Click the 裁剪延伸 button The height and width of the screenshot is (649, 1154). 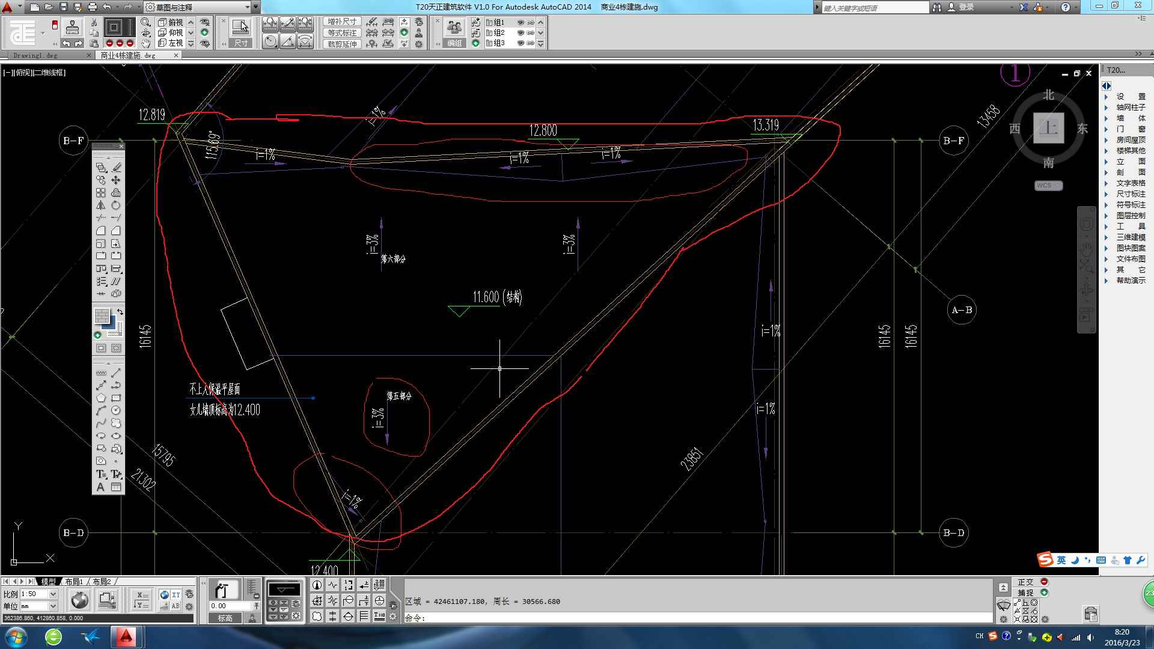click(343, 43)
